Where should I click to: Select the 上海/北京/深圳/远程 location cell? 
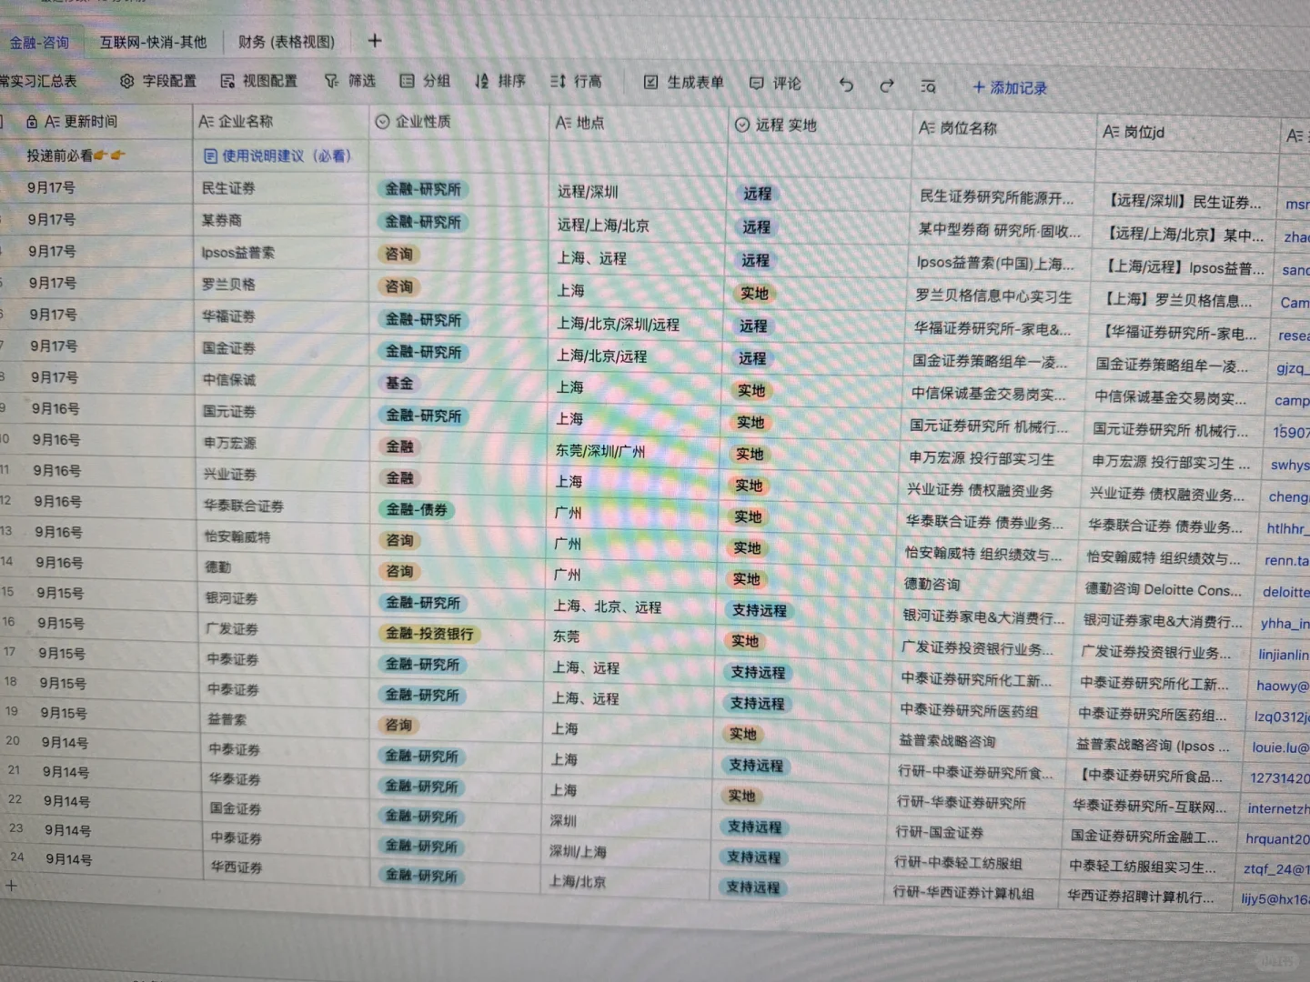pos(638,325)
